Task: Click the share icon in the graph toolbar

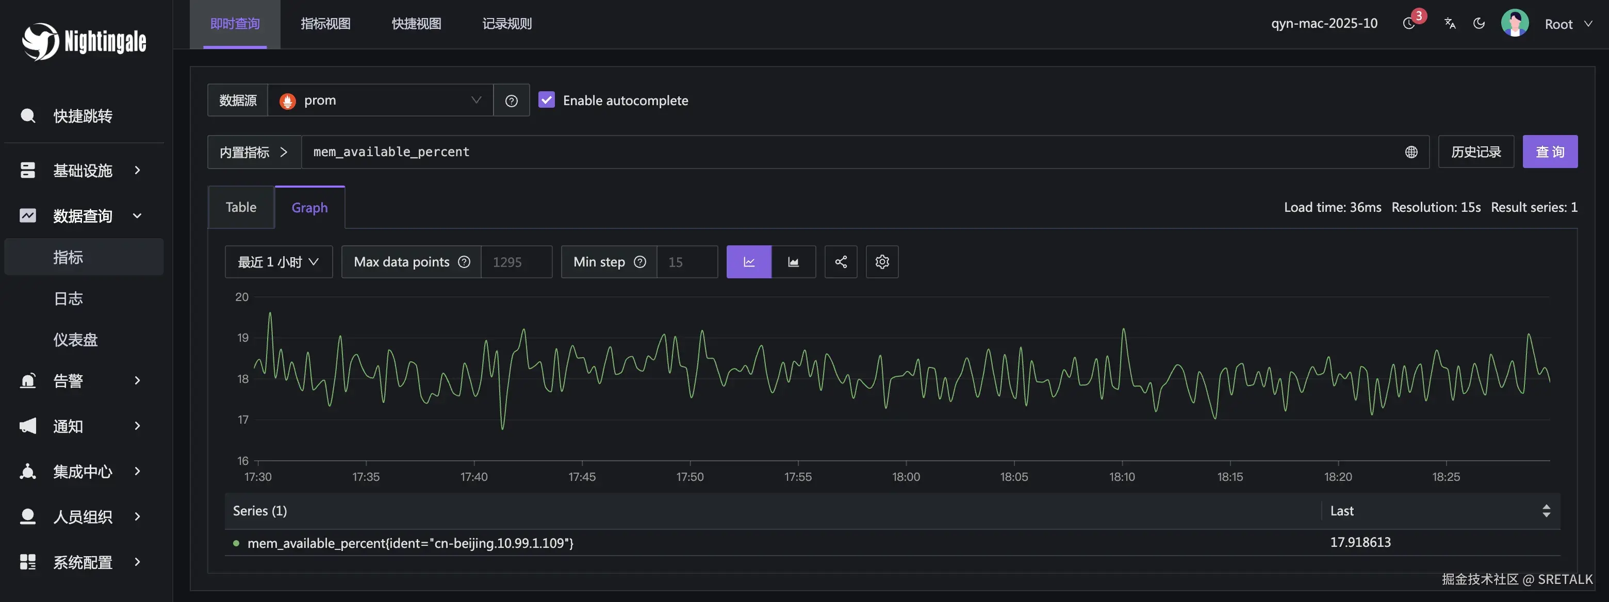Action: (x=841, y=262)
